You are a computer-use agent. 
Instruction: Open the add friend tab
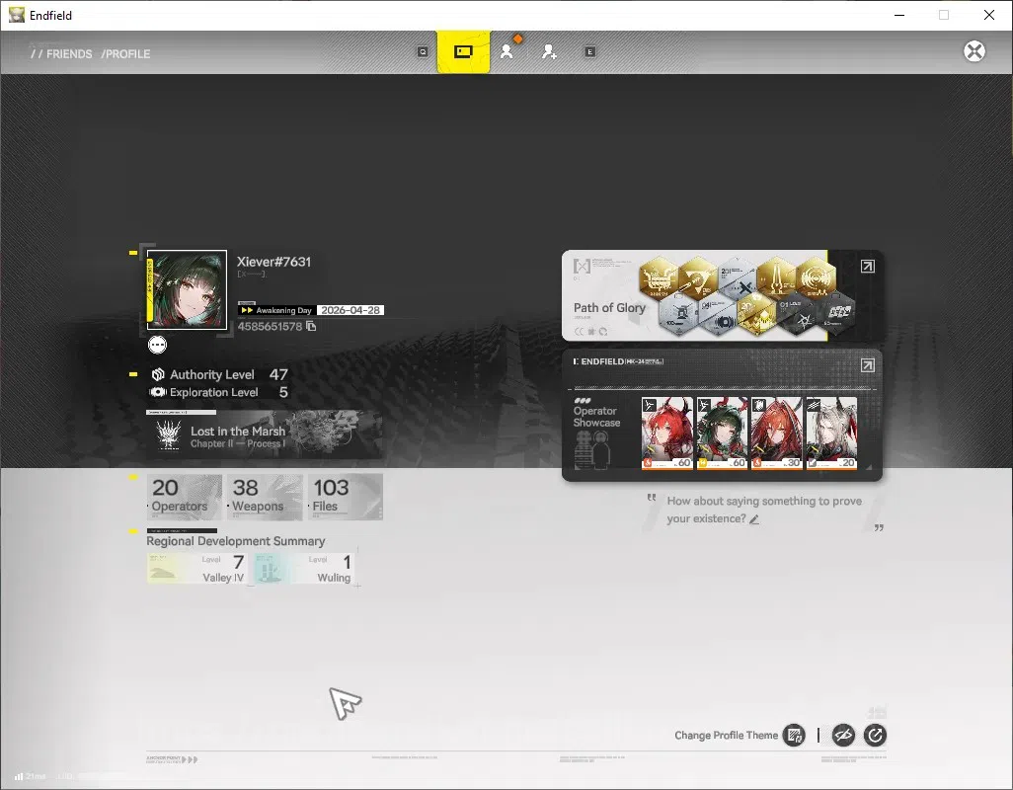[x=549, y=51]
